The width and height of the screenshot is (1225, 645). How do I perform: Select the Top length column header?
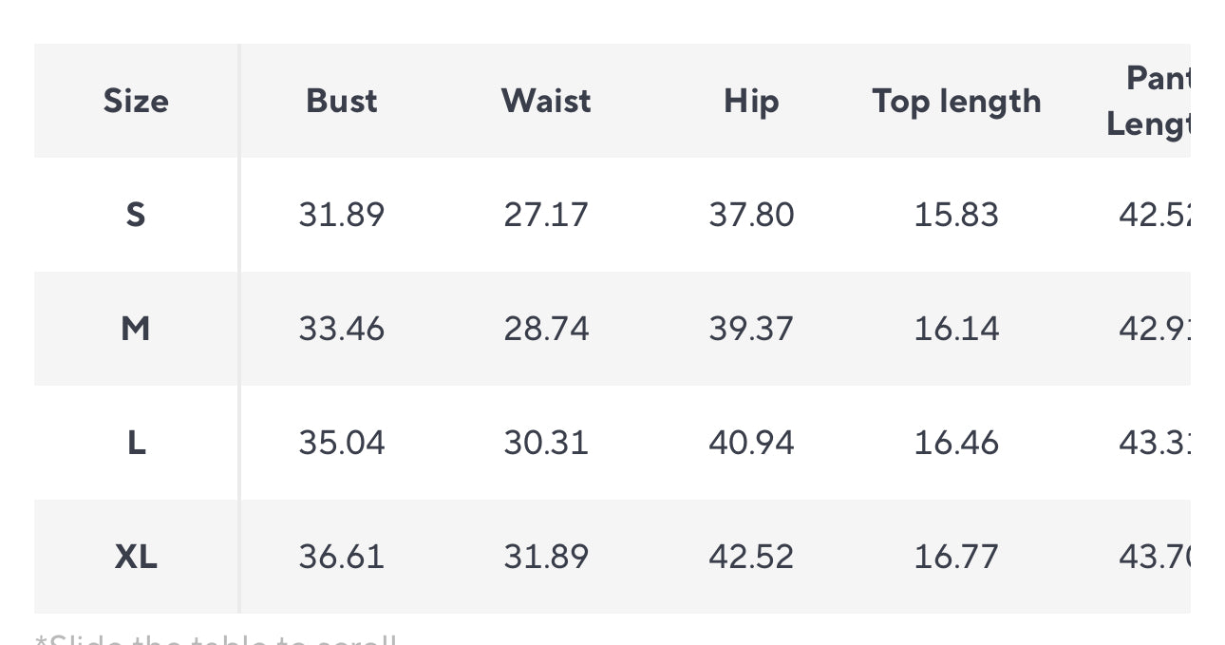coord(956,101)
